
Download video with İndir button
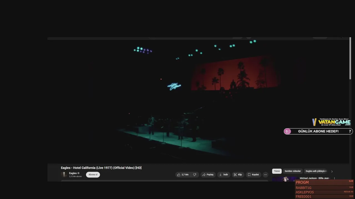[224, 175]
